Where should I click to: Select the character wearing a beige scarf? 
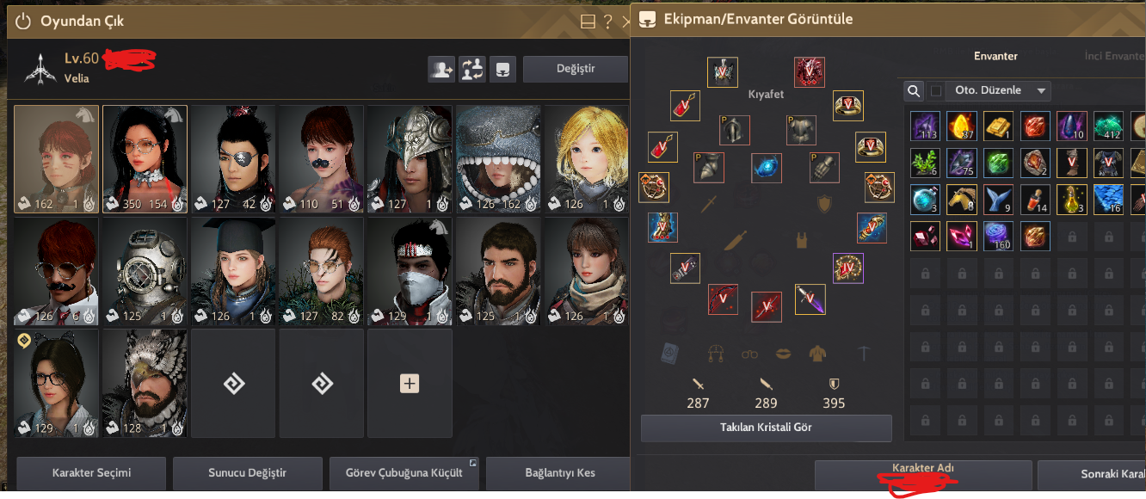click(587, 271)
